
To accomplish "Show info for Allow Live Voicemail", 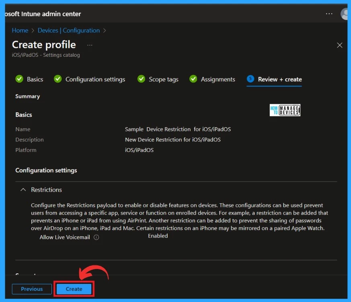I will pyautogui.click(x=96, y=237).
